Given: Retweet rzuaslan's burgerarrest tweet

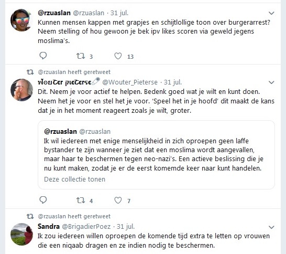Looking at the screenshot, I should point(81,56).
